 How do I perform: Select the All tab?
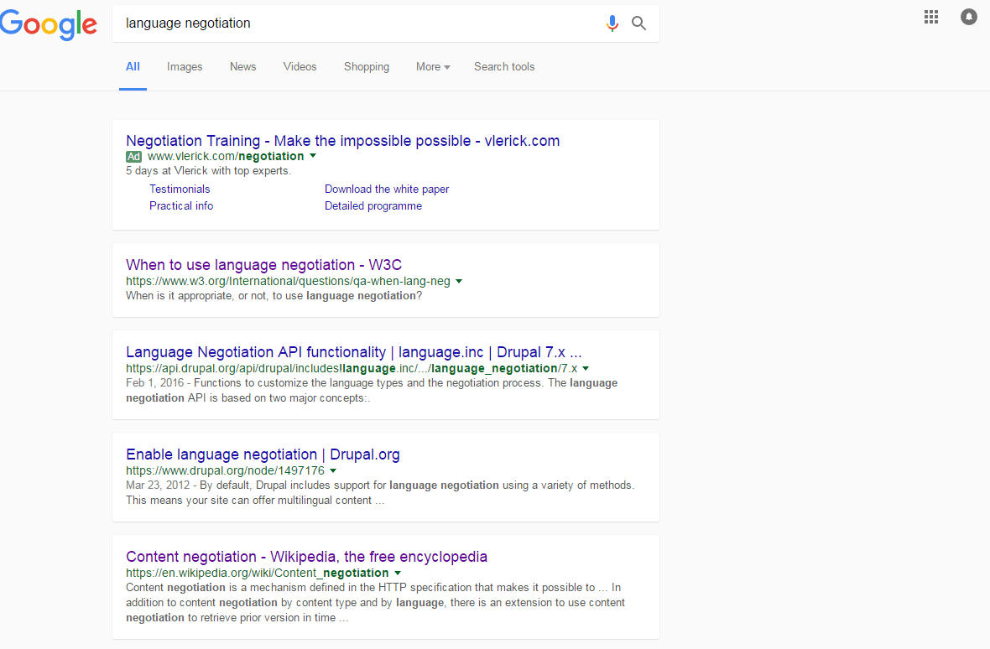133,67
